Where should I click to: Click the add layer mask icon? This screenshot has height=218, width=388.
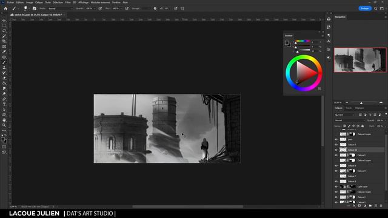click(x=359, y=206)
